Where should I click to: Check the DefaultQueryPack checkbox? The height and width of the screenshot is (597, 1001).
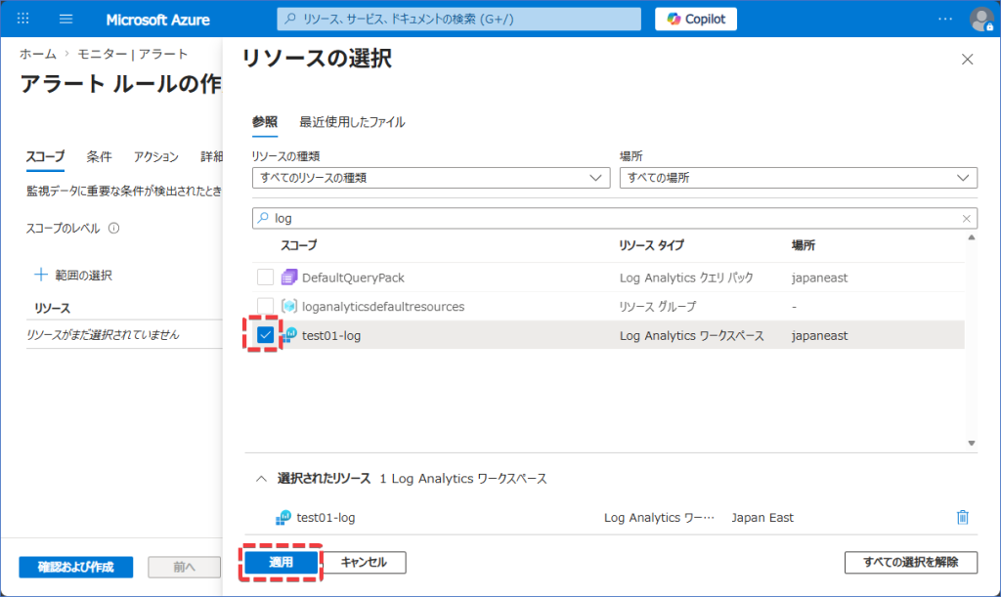265,277
